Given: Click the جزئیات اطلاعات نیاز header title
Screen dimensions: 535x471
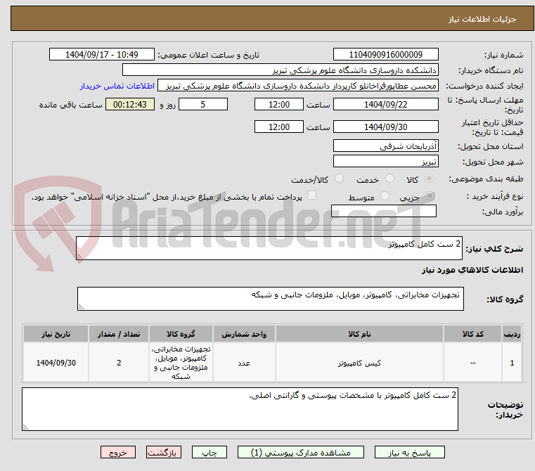Looking at the screenshot, I should click(482, 19).
